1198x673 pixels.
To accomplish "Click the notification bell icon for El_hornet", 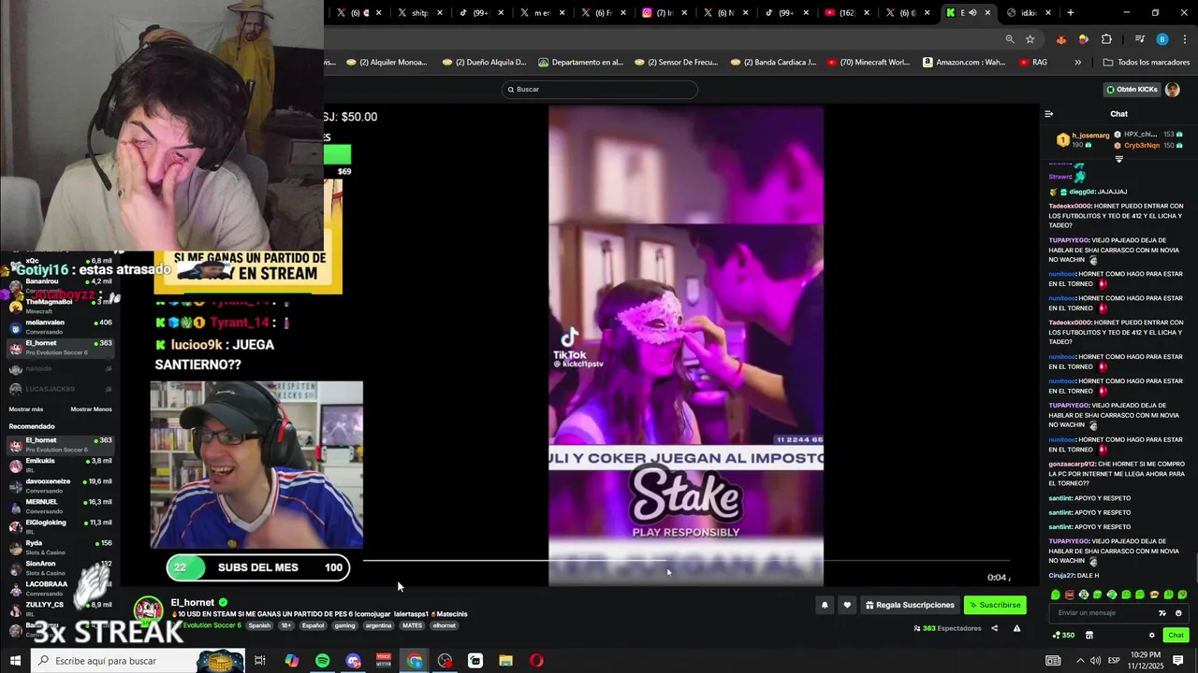I will click(825, 605).
